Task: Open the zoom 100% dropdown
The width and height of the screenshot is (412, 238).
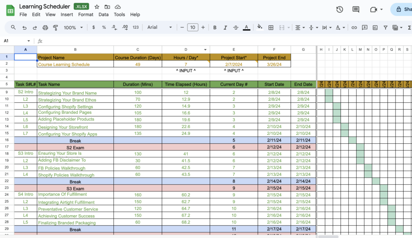Action: (x=73, y=28)
